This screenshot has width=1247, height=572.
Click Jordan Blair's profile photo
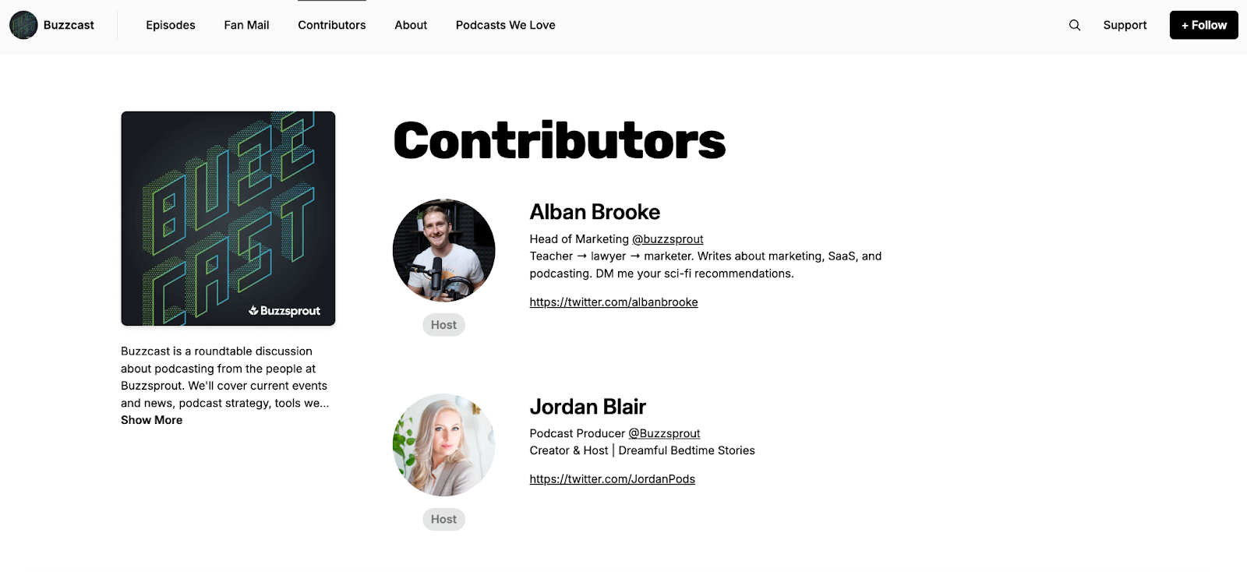pyautogui.click(x=444, y=445)
